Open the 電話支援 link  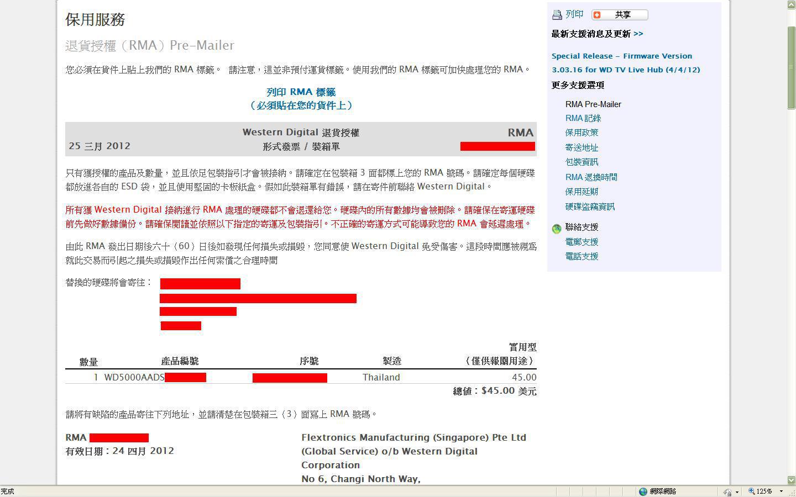(x=582, y=256)
